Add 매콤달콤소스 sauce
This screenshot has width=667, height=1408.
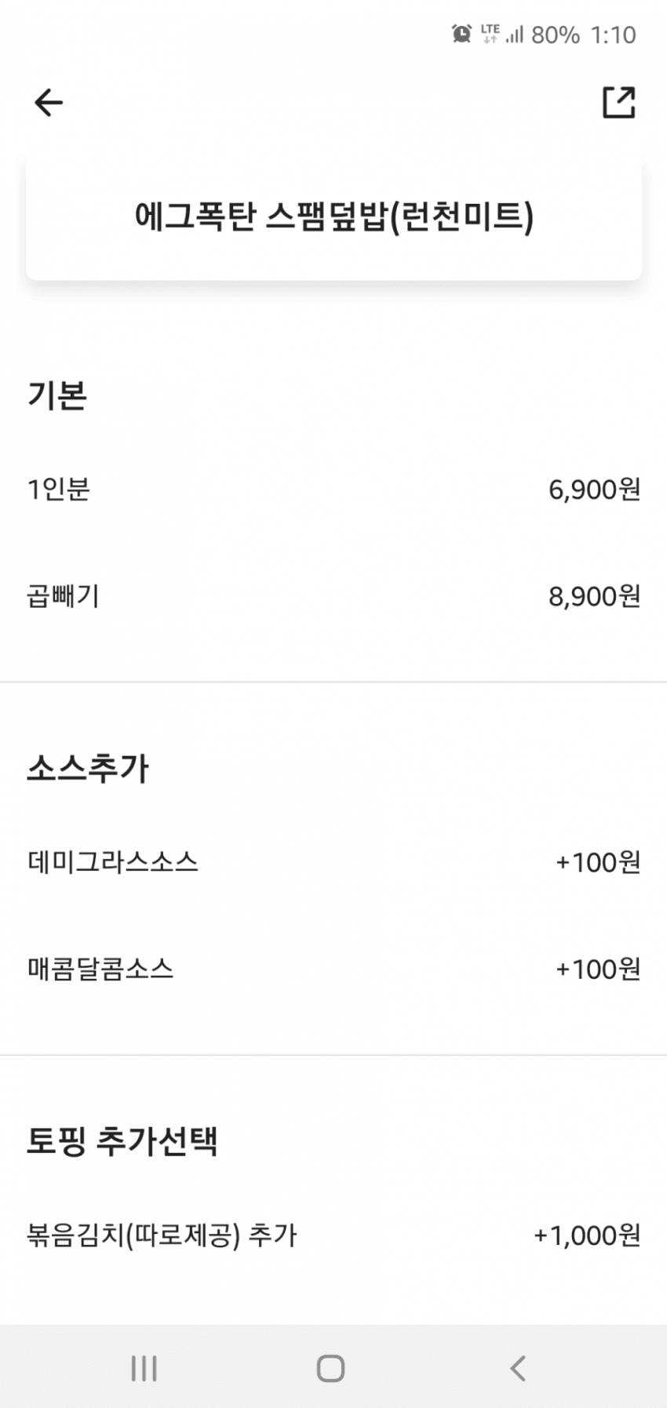(x=100, y=969)
